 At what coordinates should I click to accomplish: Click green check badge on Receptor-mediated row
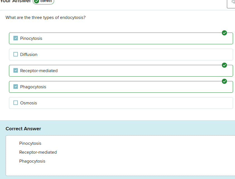click(224, 65)
